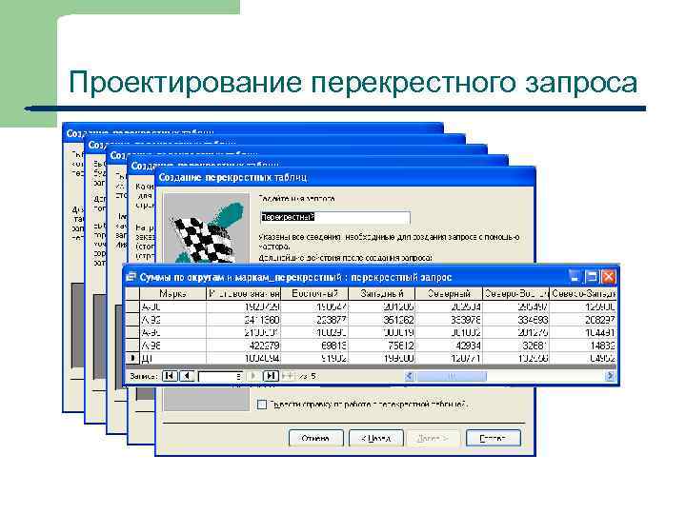Minimize the crosstab query result window

coord(575,277)
